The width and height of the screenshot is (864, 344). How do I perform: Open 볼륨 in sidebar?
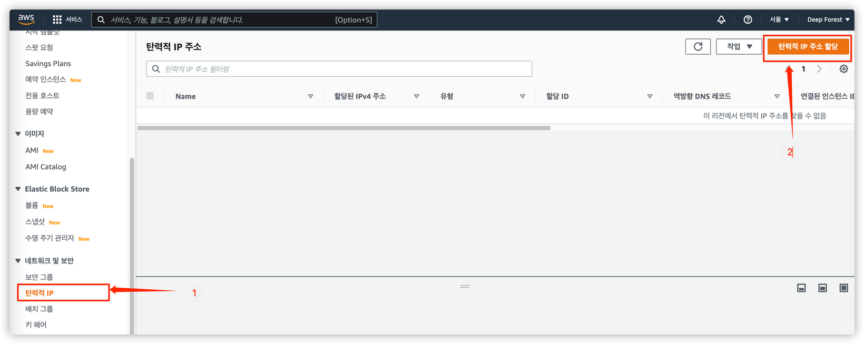(32, 205)
